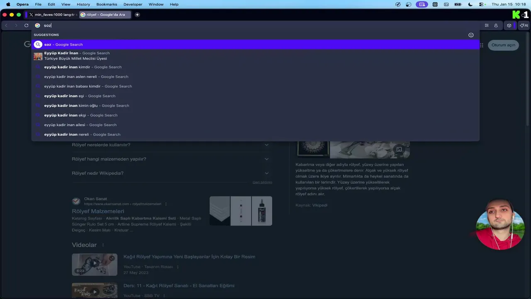The width and height of the screenshot is (531, 299).
Task: Click the smiley feedback icon in suggestions
Action: click(471, 35)
